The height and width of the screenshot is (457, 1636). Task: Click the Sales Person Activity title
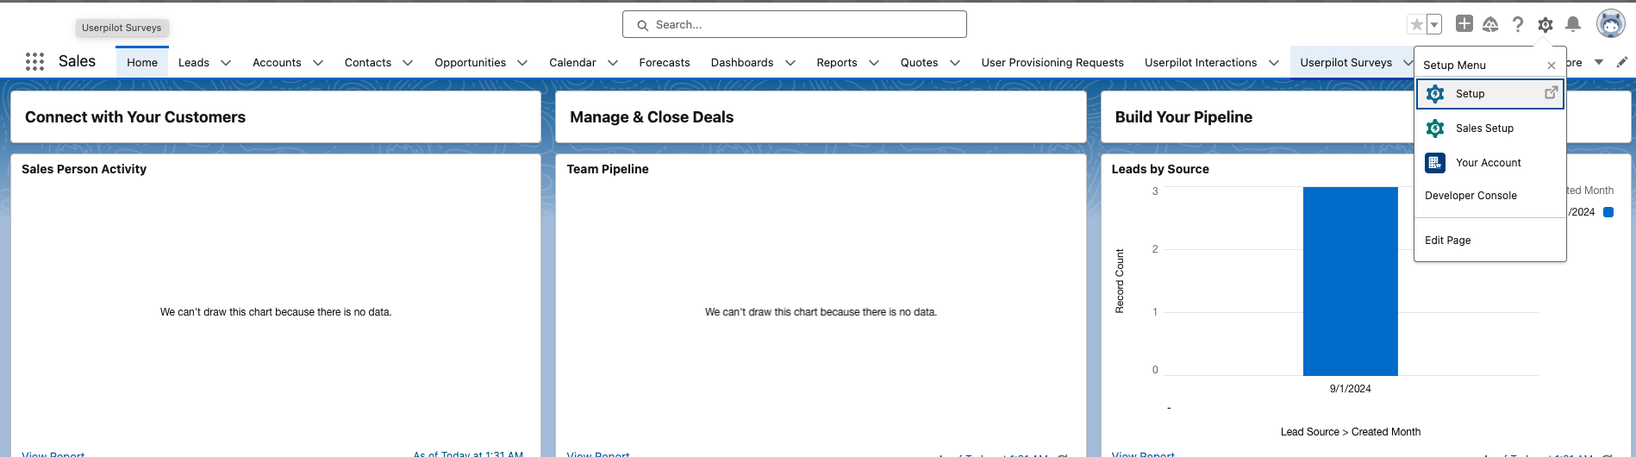click(x=84, y=169)
